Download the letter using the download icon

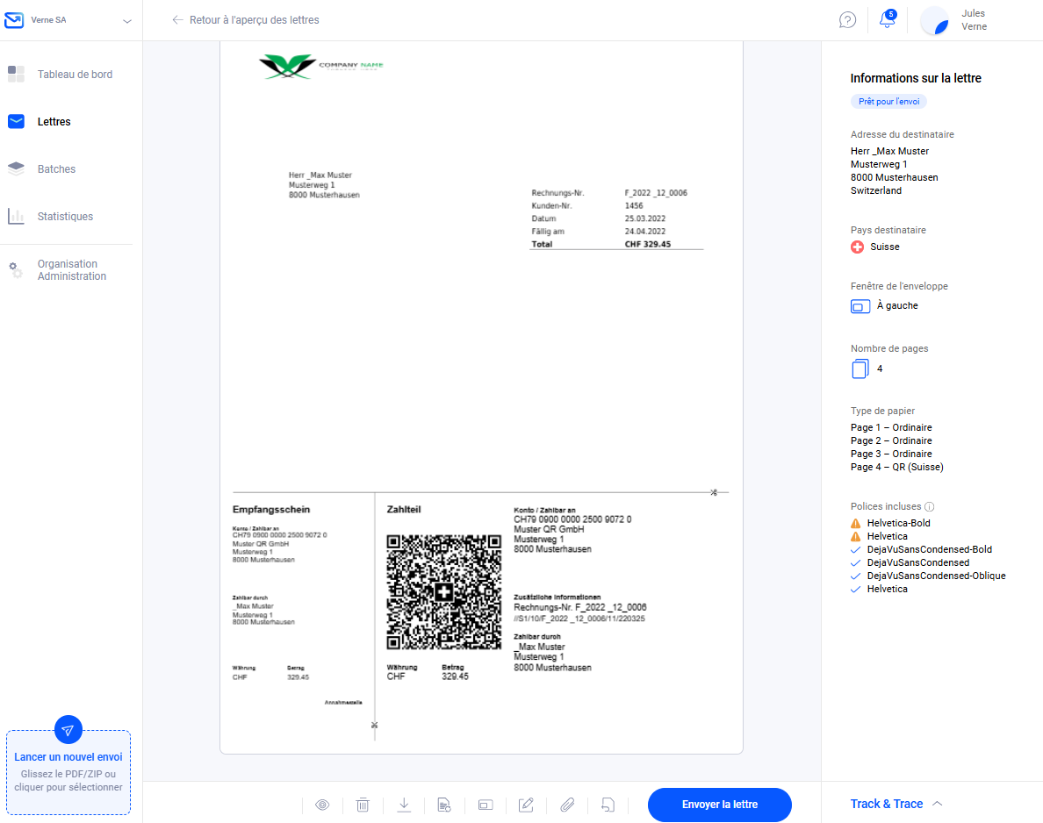point(404,805)
